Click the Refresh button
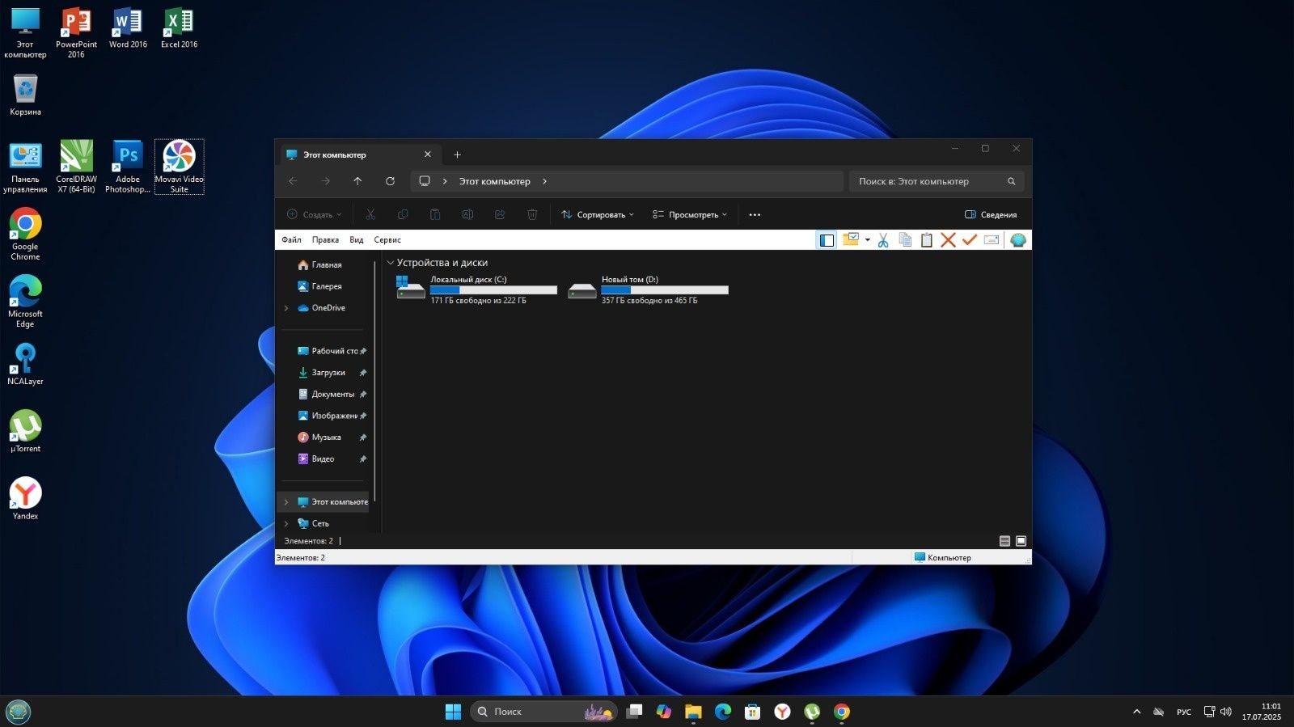The height and width of the screenshot is (727, 1294). (390, 181)
